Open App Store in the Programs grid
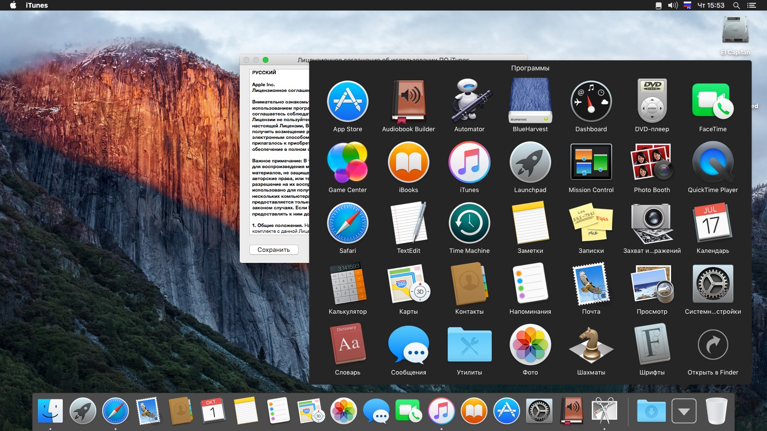Image resolution: width=767 pixels, height=431 pixels. click(x=348, y=102)
